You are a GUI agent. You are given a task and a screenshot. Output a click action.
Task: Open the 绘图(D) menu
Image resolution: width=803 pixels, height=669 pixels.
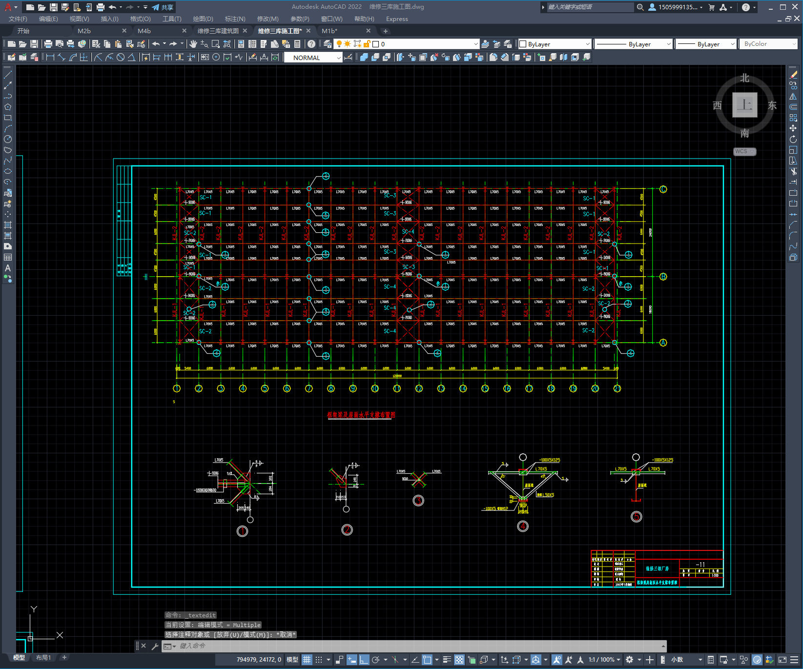[x=203, y=19]
